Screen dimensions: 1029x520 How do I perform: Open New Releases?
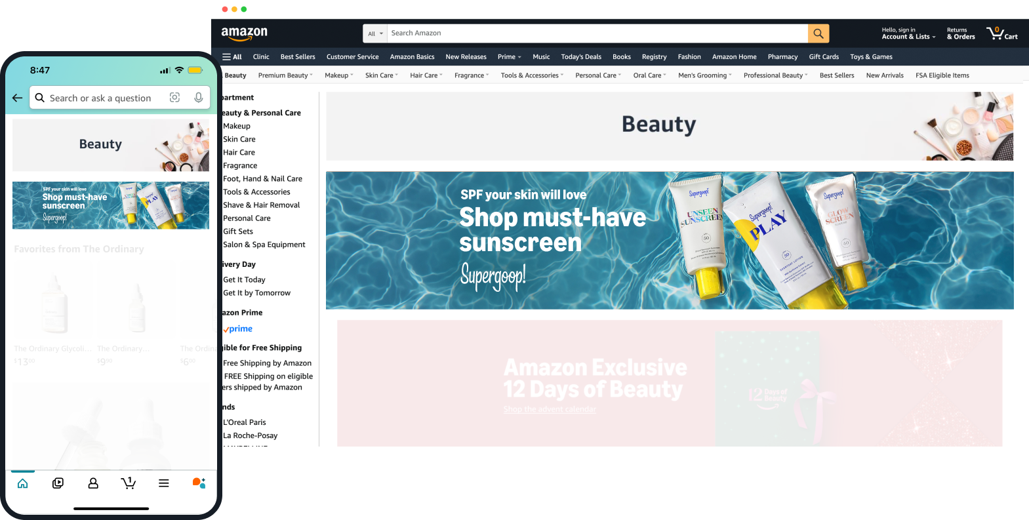pos(466,57)
